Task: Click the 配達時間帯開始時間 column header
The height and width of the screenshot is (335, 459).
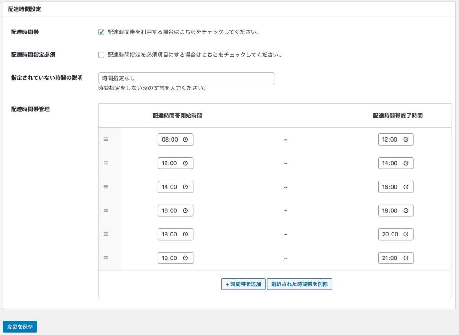Action: coord(177,116)
